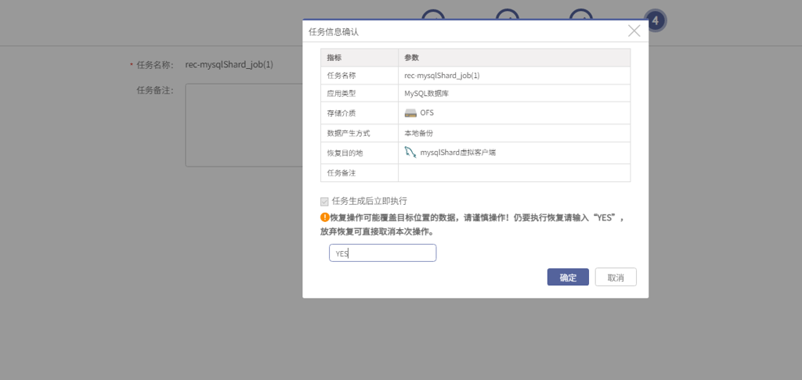The width and height of the screenshot is (802, 380).
Task: Click the 任务备注 textarea in background page
Action: (244, 125)
